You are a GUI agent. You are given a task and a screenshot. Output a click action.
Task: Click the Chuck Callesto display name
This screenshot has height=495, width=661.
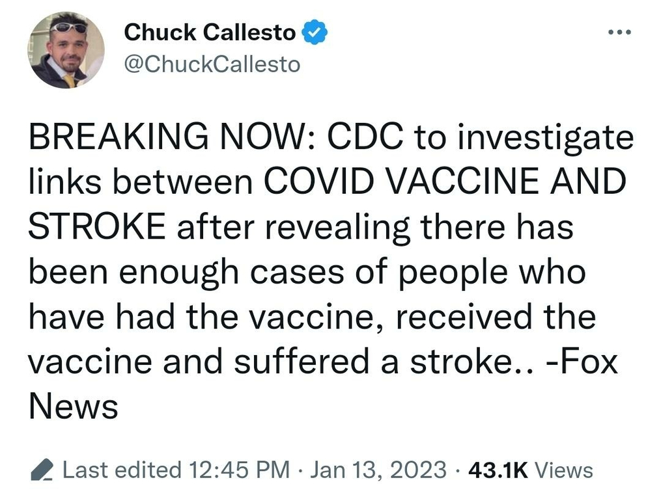pyautogui.click(x=210, y=32)
